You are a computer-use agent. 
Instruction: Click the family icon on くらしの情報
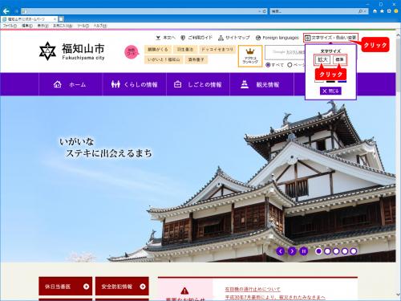tap(115, 84)
